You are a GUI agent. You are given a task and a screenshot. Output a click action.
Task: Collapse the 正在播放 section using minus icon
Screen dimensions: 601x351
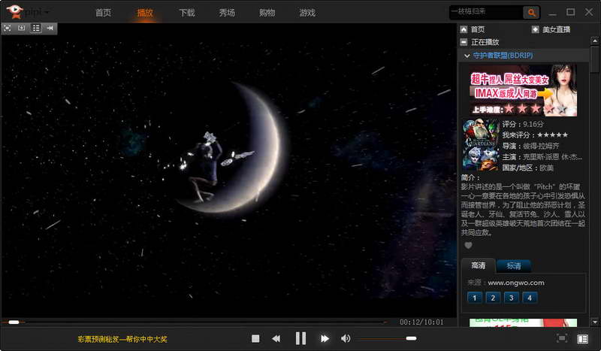pos(464,42)
